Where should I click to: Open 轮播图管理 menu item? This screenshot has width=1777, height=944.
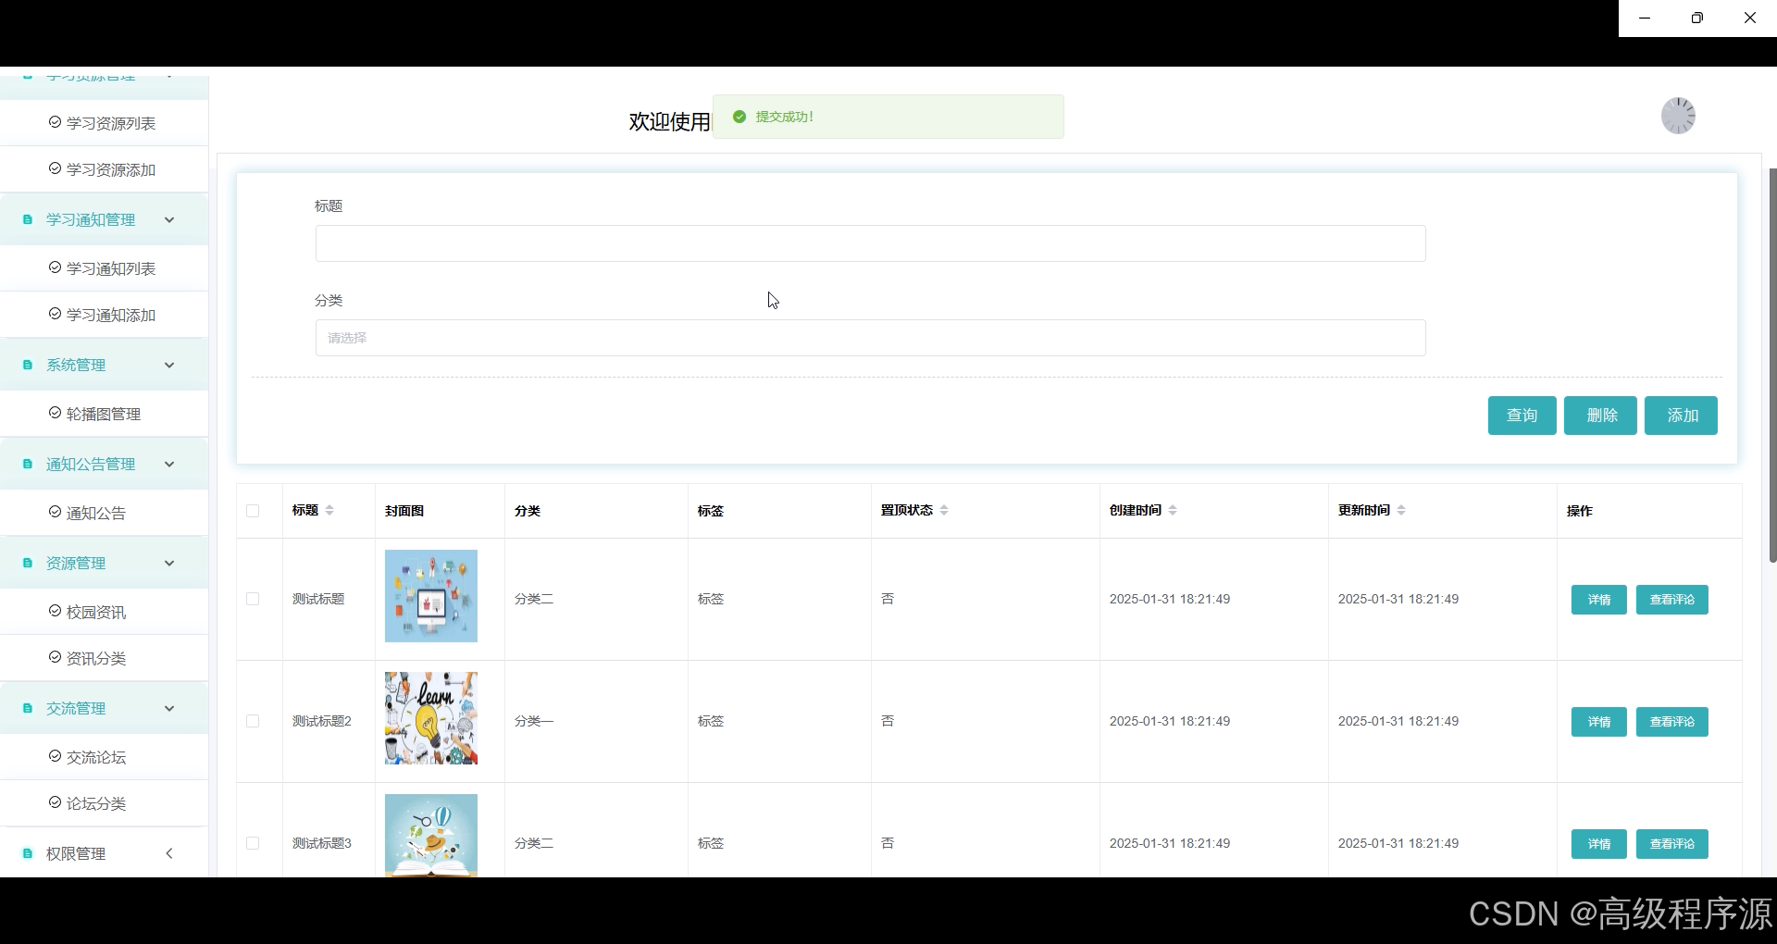coord(104,414)
